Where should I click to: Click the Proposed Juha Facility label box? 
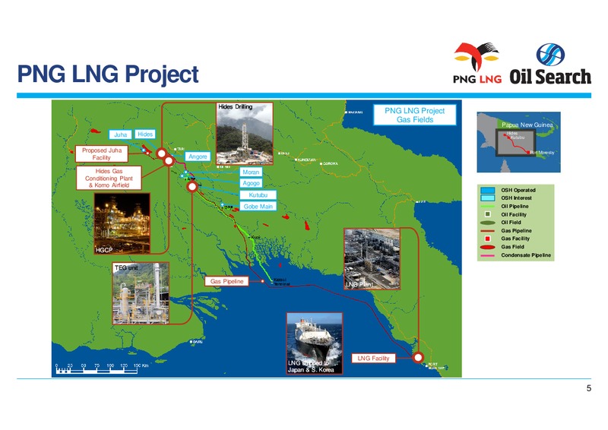pyautogui.click(x=102, y=154)
